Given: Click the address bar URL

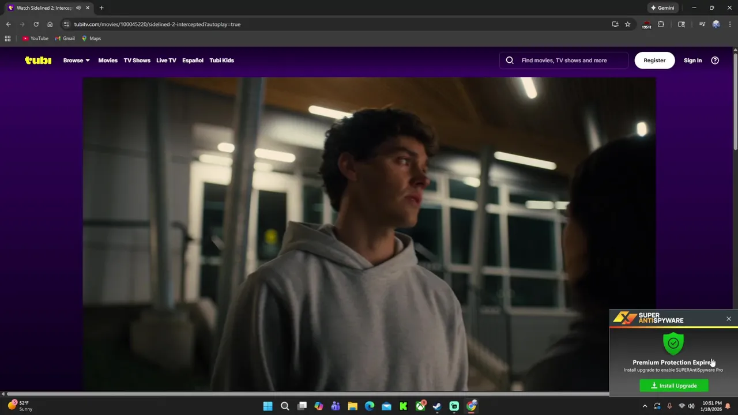Looking at the screenshot, I should pyautogui.click(x=157, y=24).
